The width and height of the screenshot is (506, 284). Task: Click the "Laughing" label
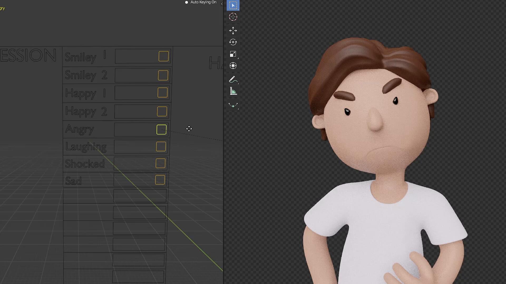pyautogui.click(x=86, y=147)
